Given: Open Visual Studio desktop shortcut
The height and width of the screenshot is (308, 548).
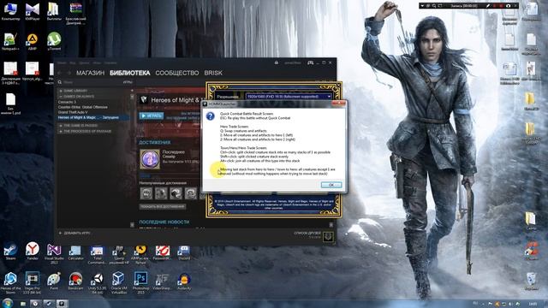Looking at the screenshot, I should click(x=54, y=254).
